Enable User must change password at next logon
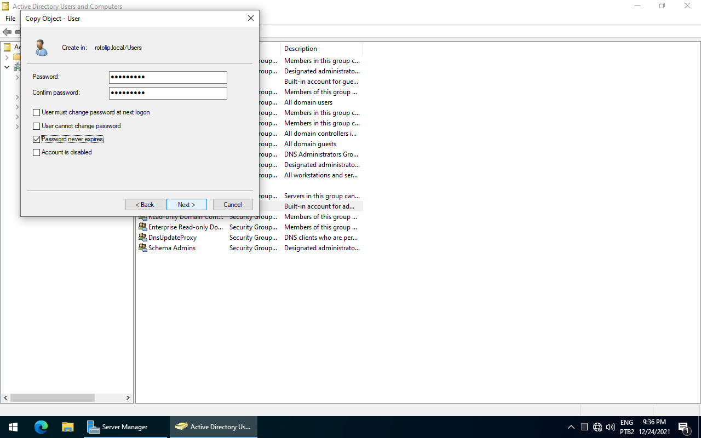Image resolution: width=701 pixels, height=438 pixels. pos(37,113)
